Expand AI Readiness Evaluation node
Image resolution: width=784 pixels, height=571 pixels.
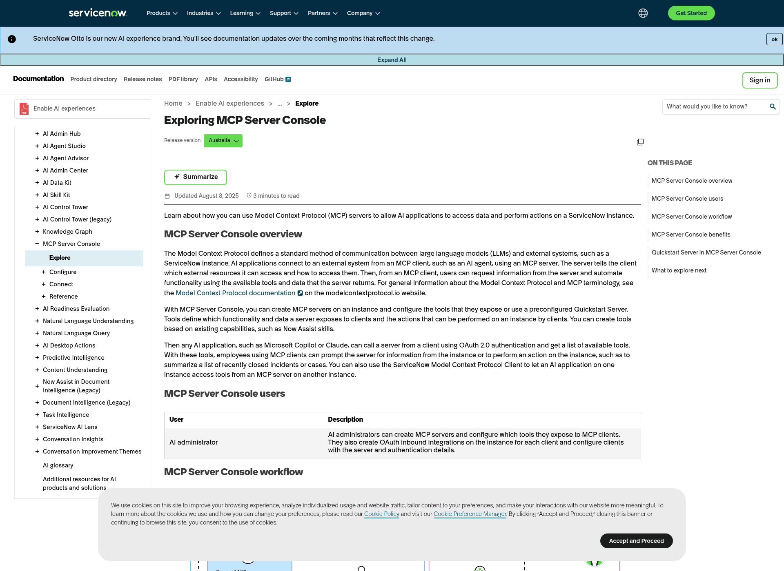point(37,309)
